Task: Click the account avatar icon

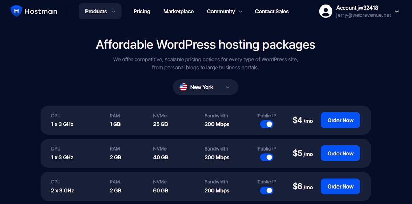Action: click(x=325, y=11)
